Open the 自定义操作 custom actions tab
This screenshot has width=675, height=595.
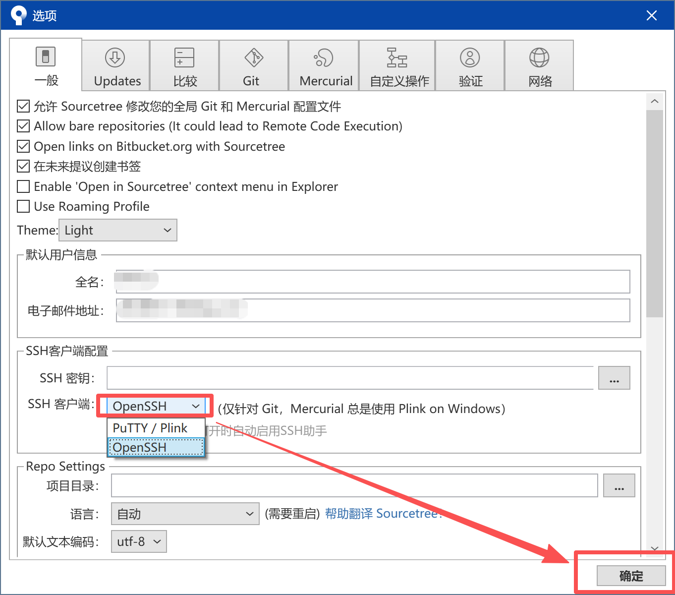(x=397, y=65)
